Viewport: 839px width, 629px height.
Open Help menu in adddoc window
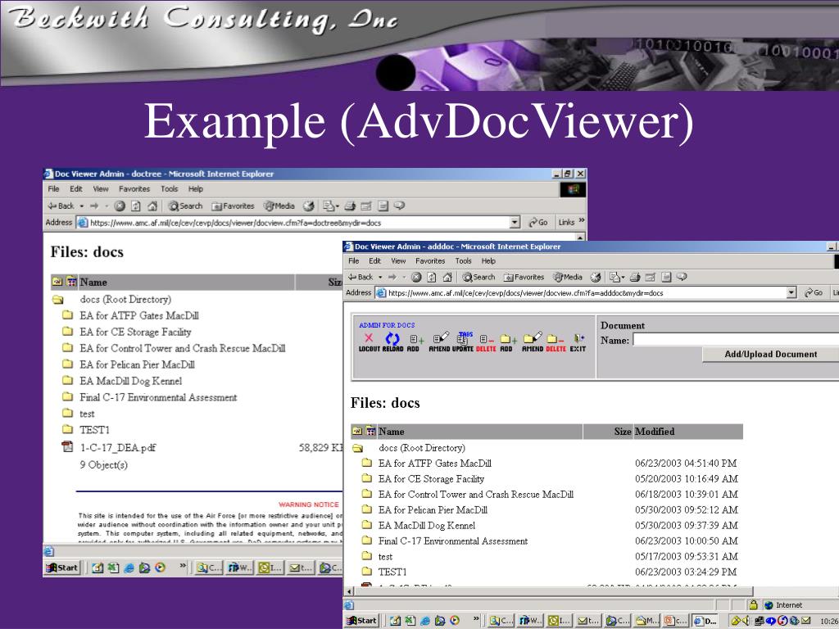[x=488, y=261]
